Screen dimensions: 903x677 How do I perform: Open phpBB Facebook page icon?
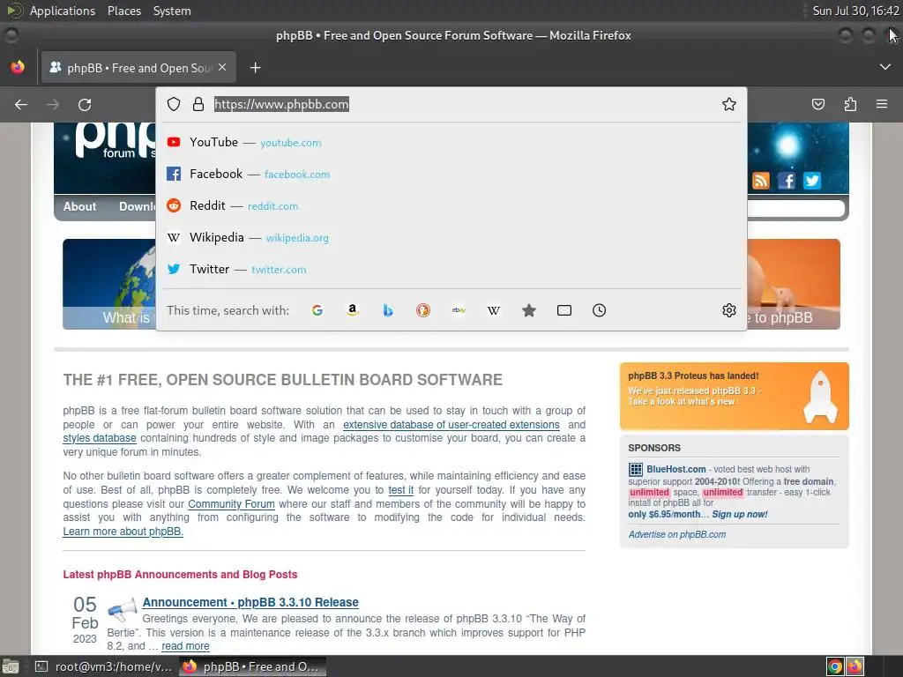[787, 181]
